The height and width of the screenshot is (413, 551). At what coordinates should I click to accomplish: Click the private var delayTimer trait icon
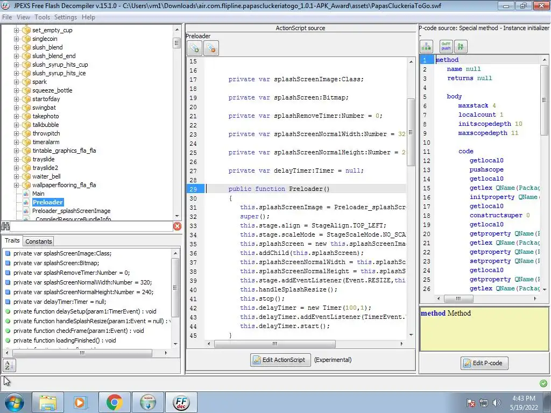[8, 302]
